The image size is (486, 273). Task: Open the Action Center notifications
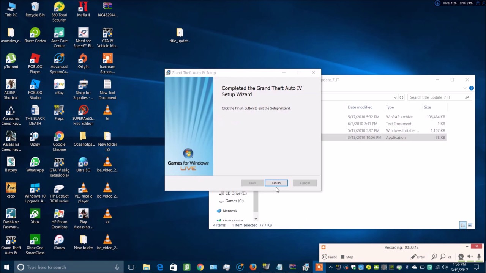tap(477, 267)
